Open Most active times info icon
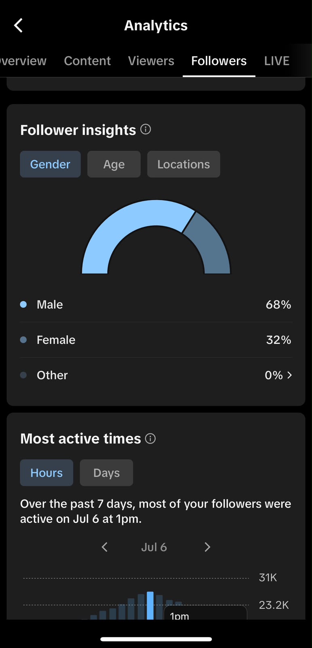 click(x=150, y=438)
